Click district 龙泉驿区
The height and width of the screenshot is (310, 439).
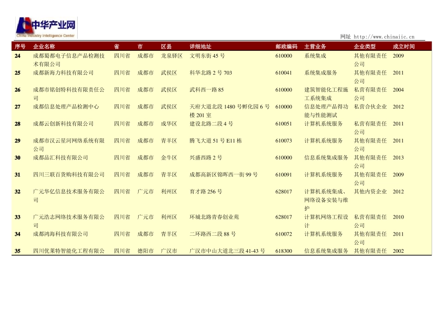(x=171, y=56)
